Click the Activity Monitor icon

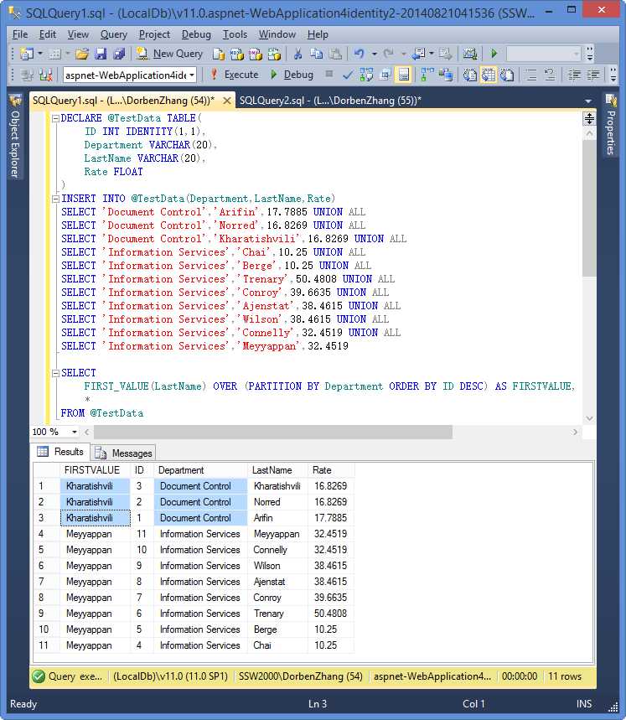(x=470, y=54)
